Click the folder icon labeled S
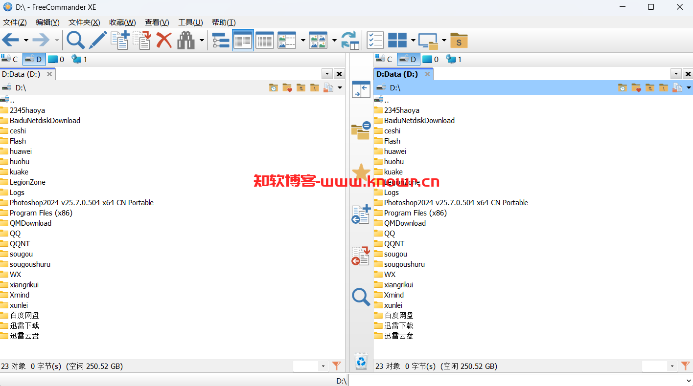Viewport: 693px width, 386px height. pyautogui.click(x=459, y=41)
